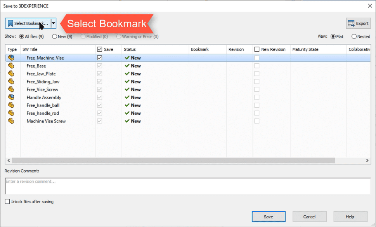Click the Free_handle_ball part icon

tap(11, 105)
